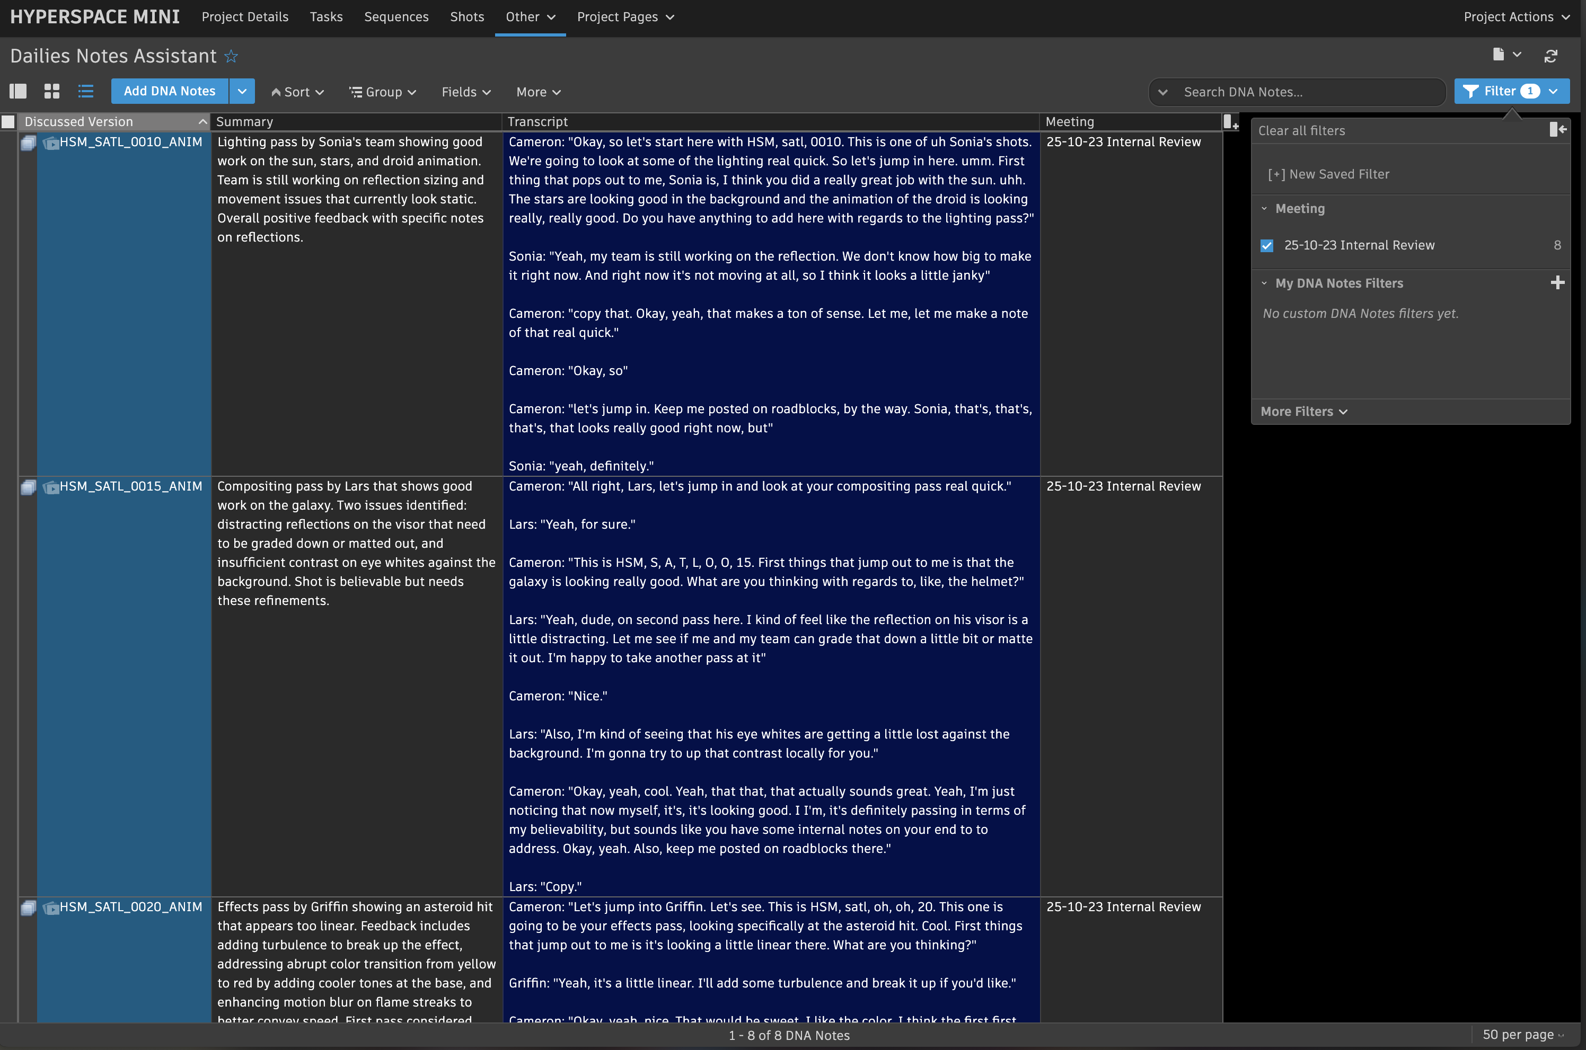
Task: Add a new custom DNA Notes filter
Action: 1557,282
